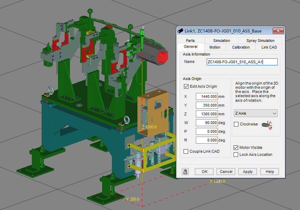This screenshot has width=300, height=210.
Task: Disable Motor Visible
Action: tap(236, 147)
